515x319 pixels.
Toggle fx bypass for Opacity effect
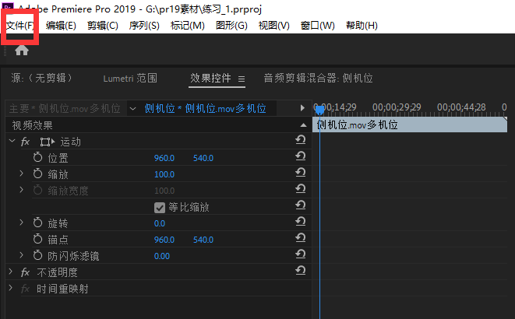coord(25,272)
